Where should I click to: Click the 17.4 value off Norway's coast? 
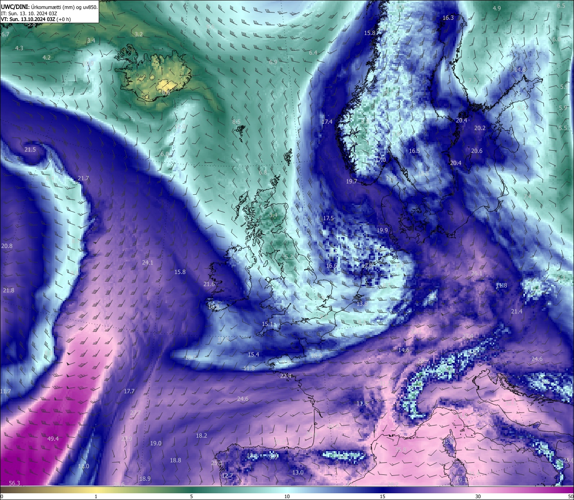pos(327,122)
